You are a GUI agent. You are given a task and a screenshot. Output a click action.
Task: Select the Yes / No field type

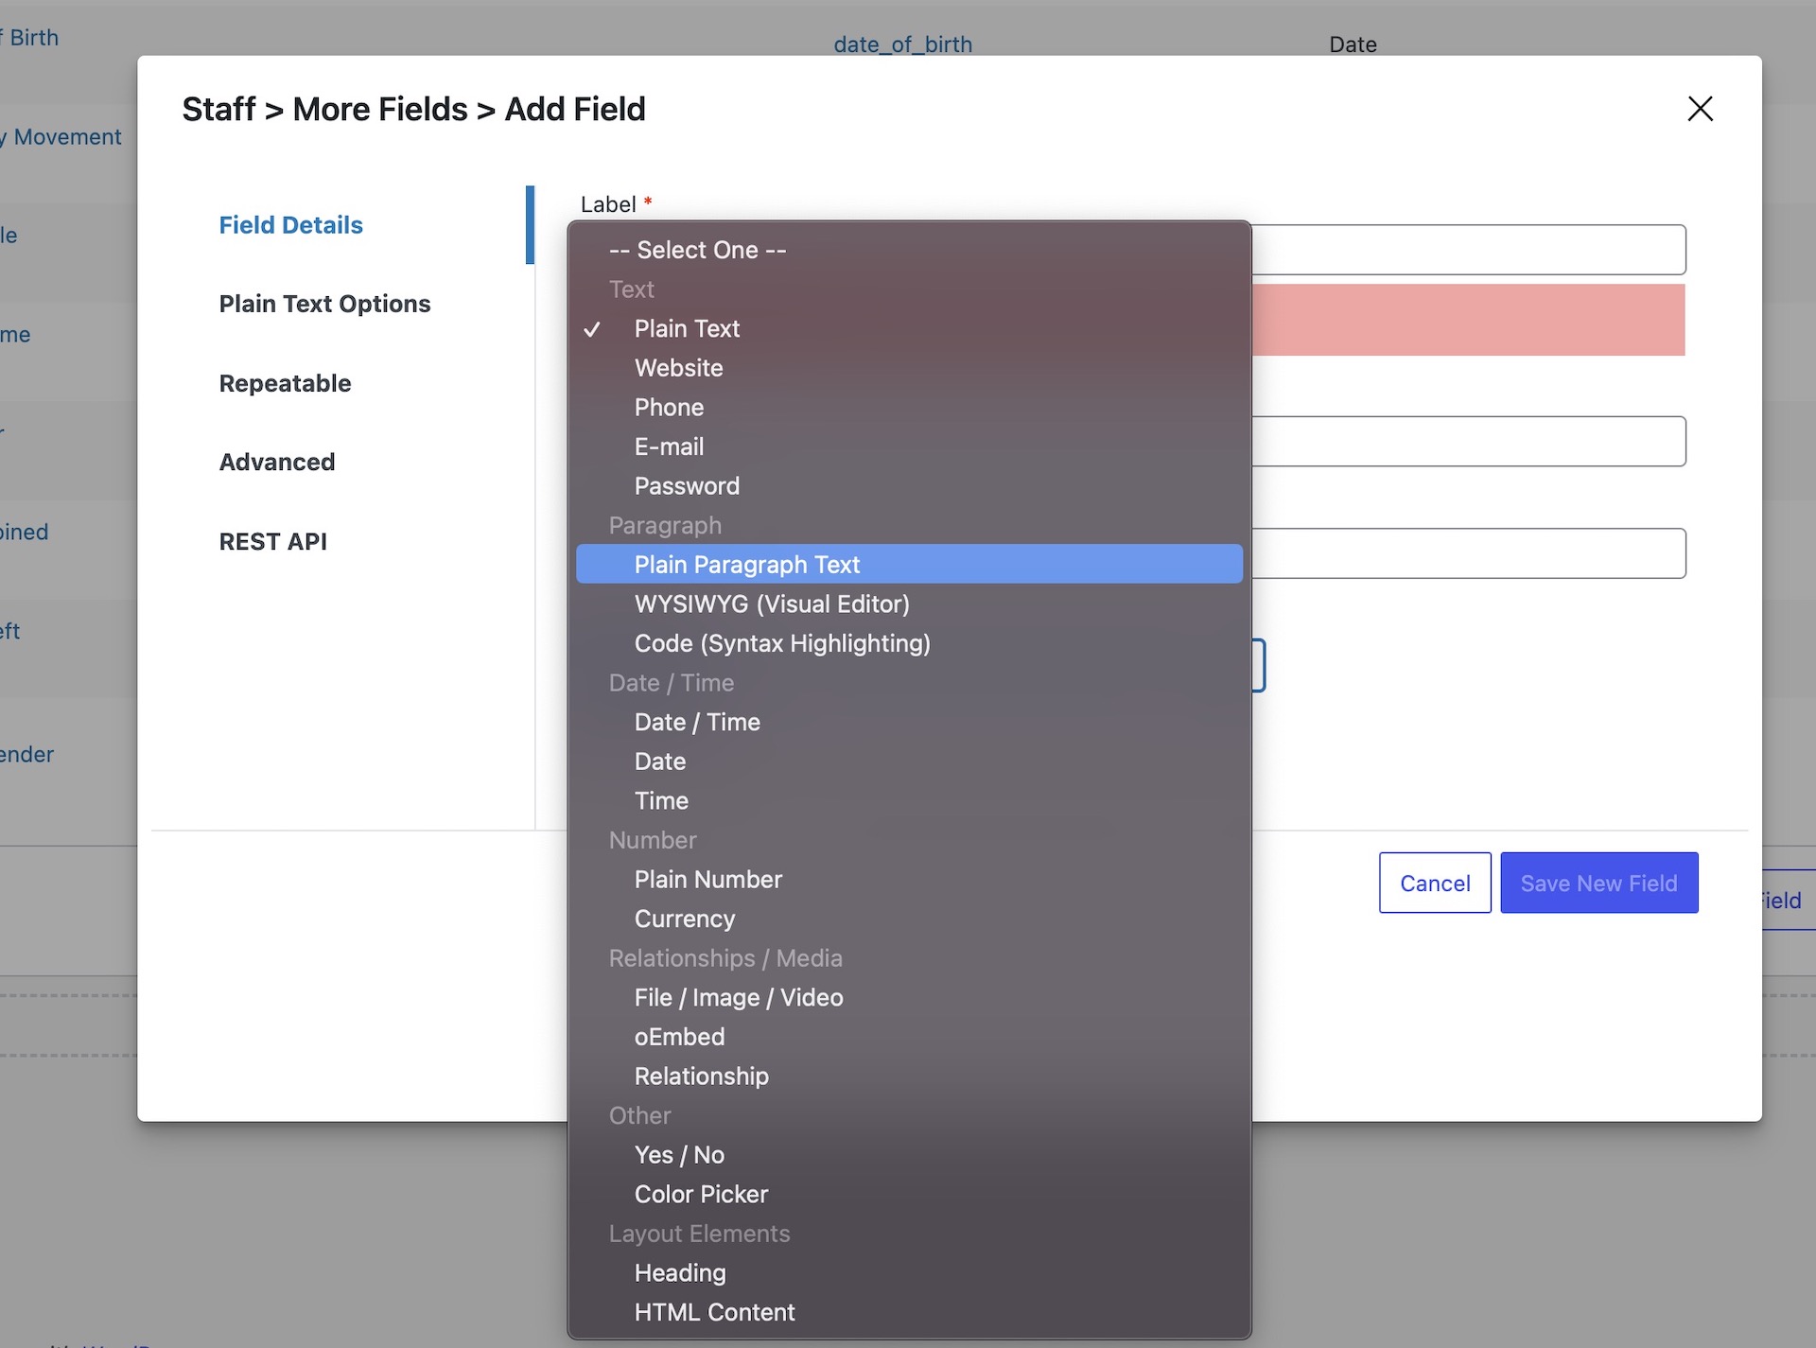679,1155
